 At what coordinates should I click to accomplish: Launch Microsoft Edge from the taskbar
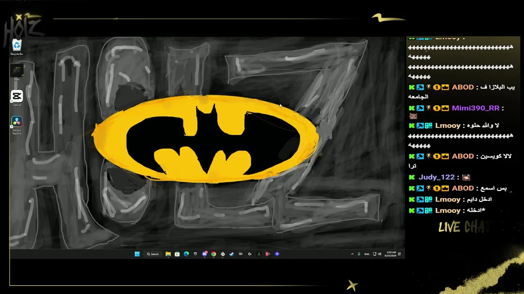click(186, 254)
